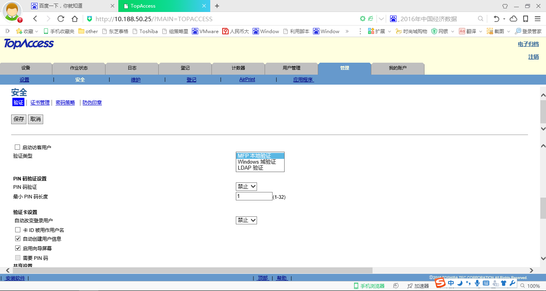Click the 最小 PIN 码长度 input field
Image resolution: width=546 pixels, height=291 pixels.
(254, 196)
